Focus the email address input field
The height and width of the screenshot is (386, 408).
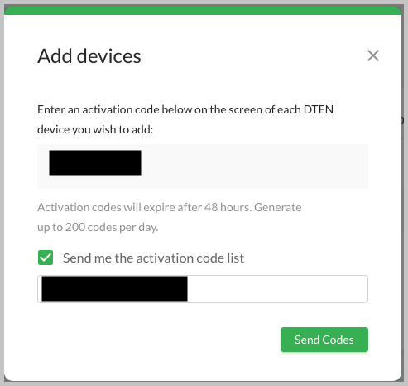[203, 289]
